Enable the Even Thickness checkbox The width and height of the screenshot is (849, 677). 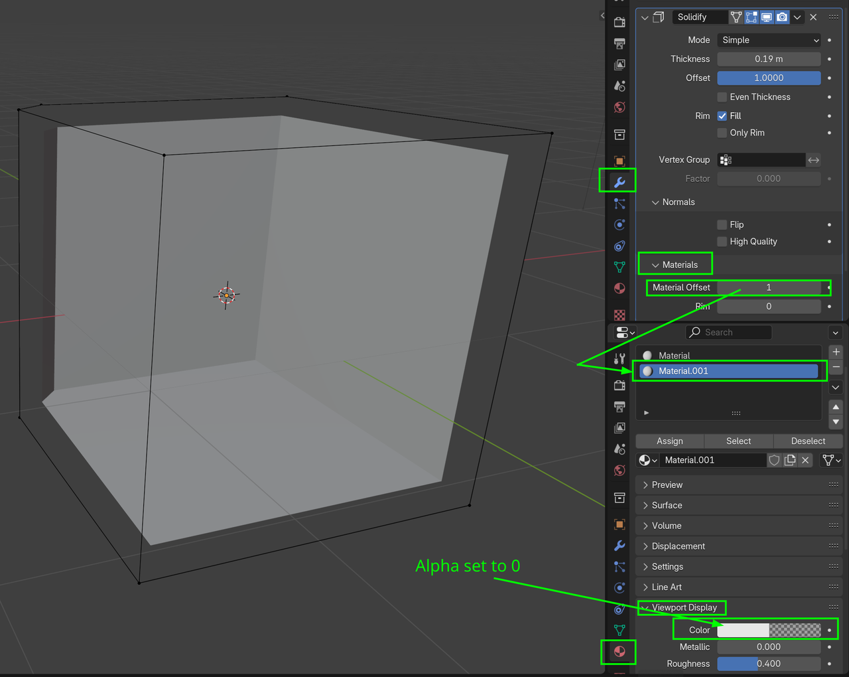tap(722, 97)
